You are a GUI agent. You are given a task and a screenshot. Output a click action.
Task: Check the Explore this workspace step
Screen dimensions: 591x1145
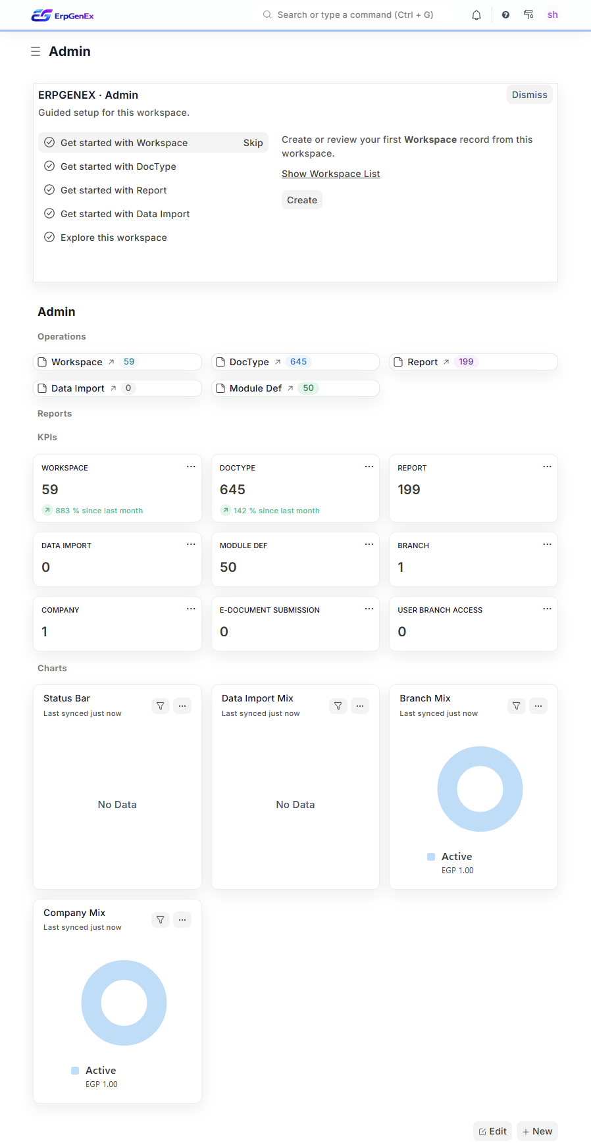49,238
